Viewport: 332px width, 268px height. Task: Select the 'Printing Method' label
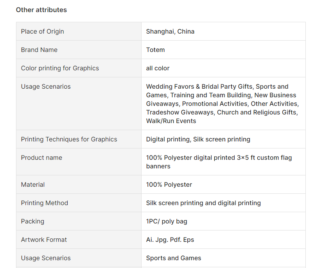[45, 203]
